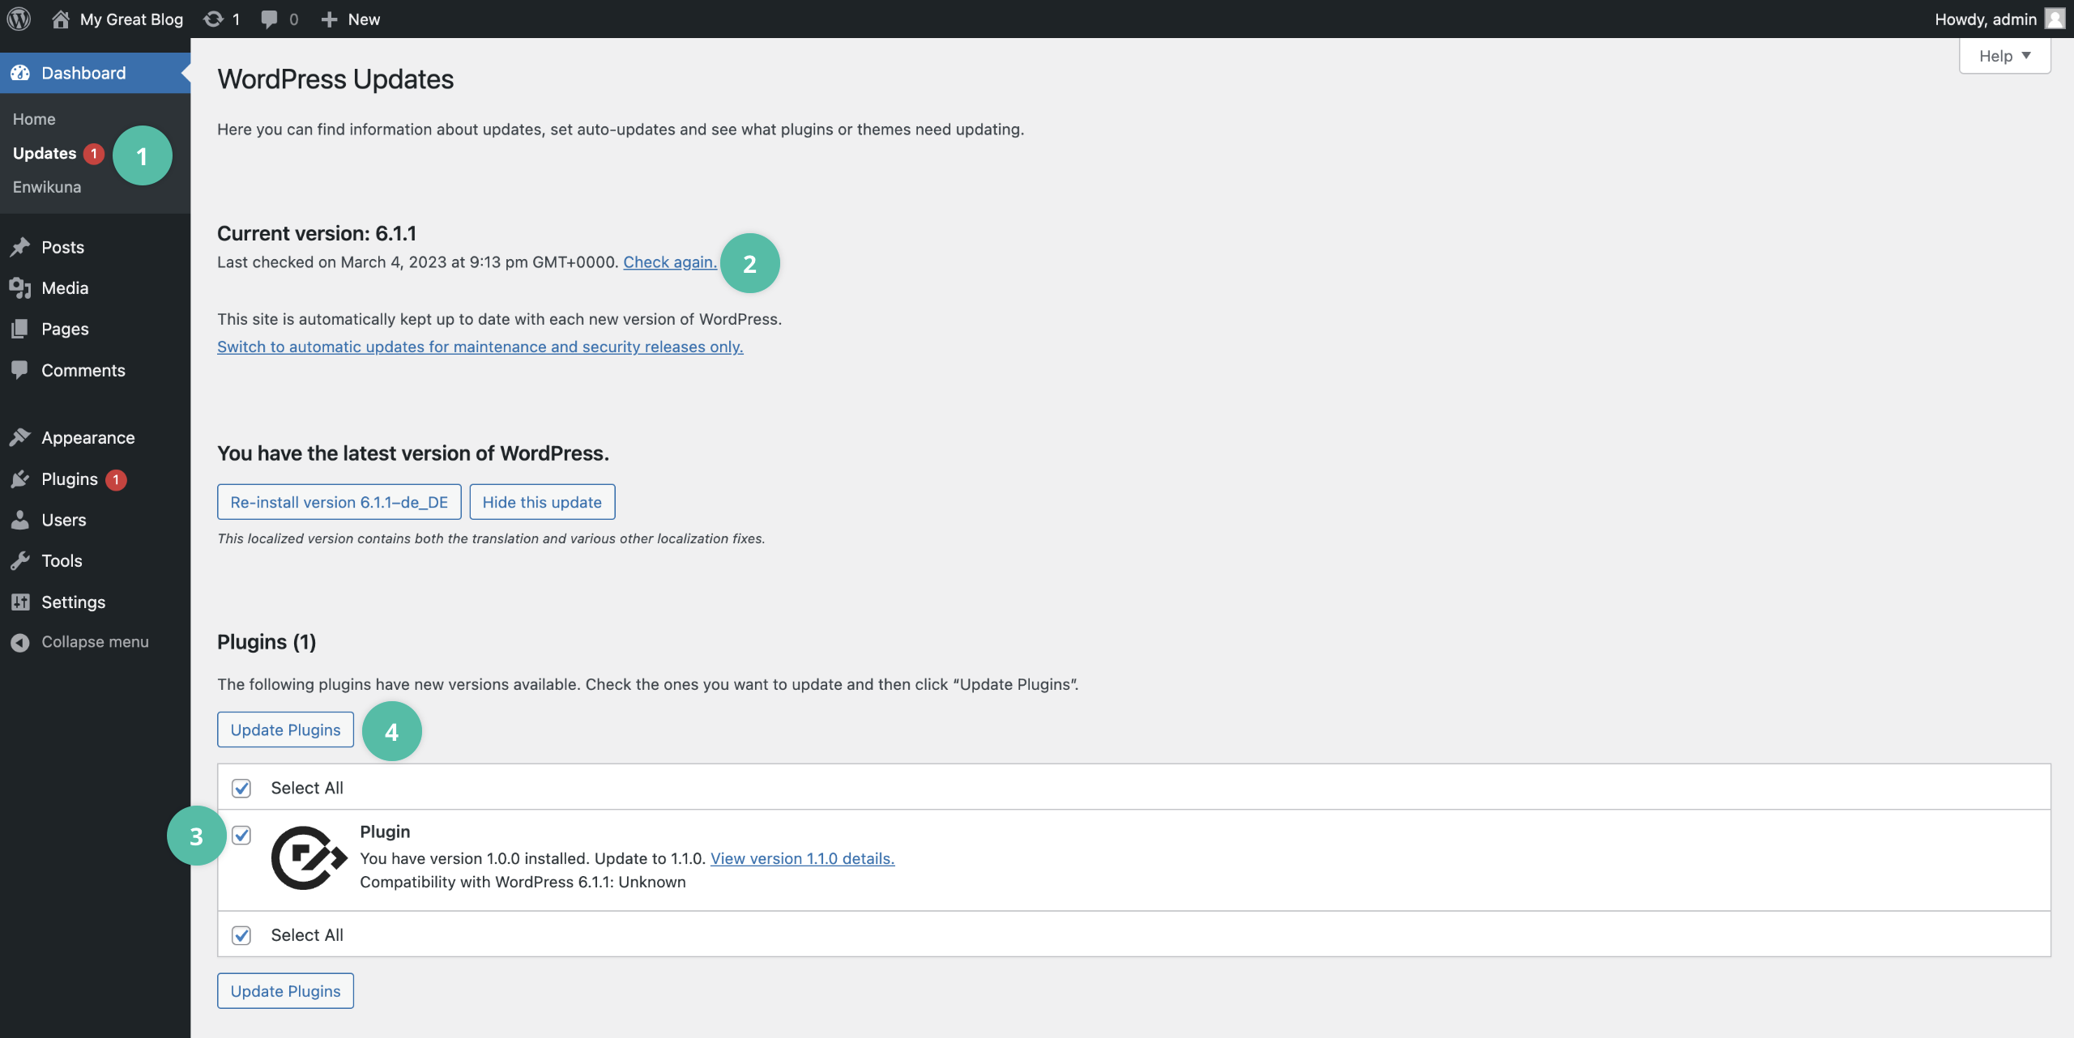This screenshot has height=1038, width=2074.
Task: Click the admin avatar in top right
Action: (2055, 19)
